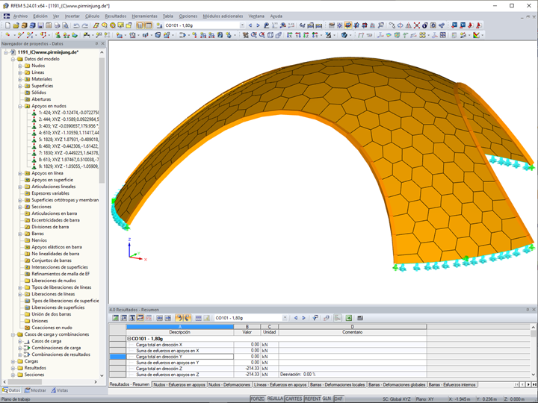Open the Archivo menu
The height and width of the screenshot is (403, 538).
tap(20, 16)
